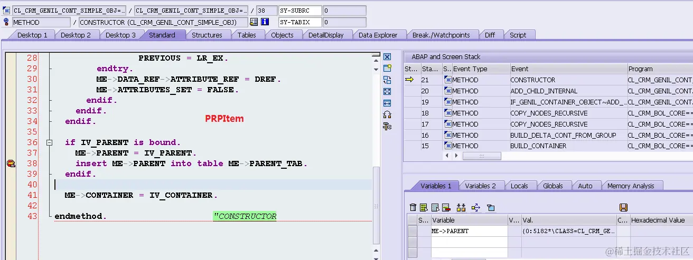Click the horizontal maximize tool icon
Screen dimensions: 693x260
click(387, 103)
